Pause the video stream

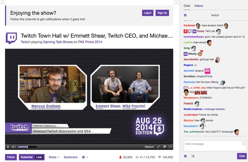click(8, 147)
